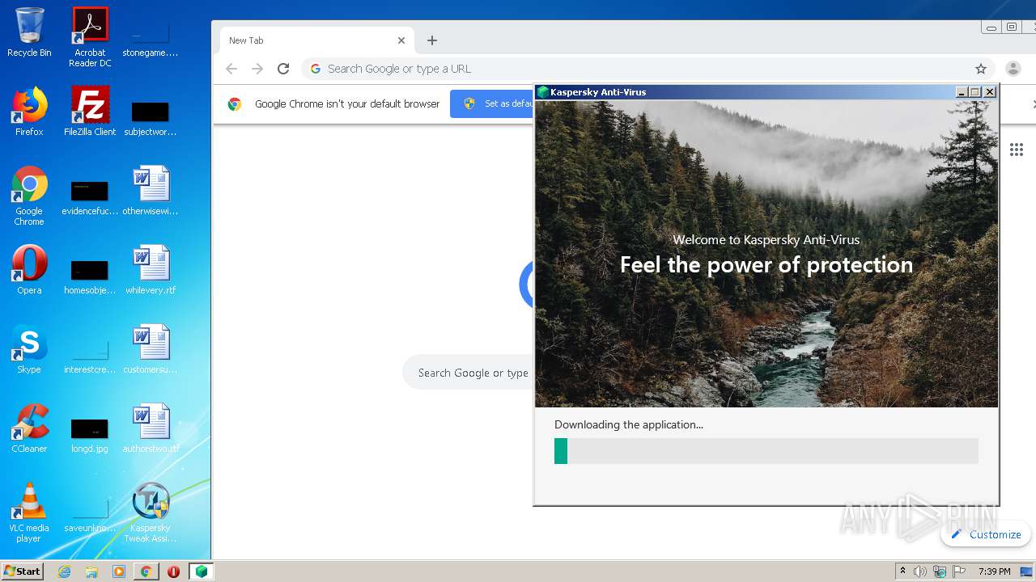Open the Opera desktop shortcut
The width and height of the screenshot is (1036, 582).
point(29,270)
